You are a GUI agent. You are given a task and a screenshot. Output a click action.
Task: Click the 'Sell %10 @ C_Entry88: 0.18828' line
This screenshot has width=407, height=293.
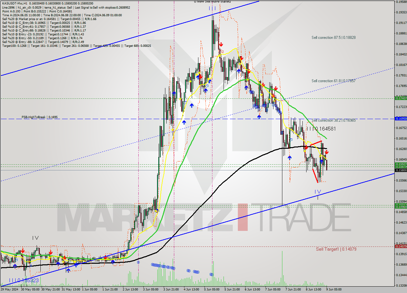pos(44,30)
